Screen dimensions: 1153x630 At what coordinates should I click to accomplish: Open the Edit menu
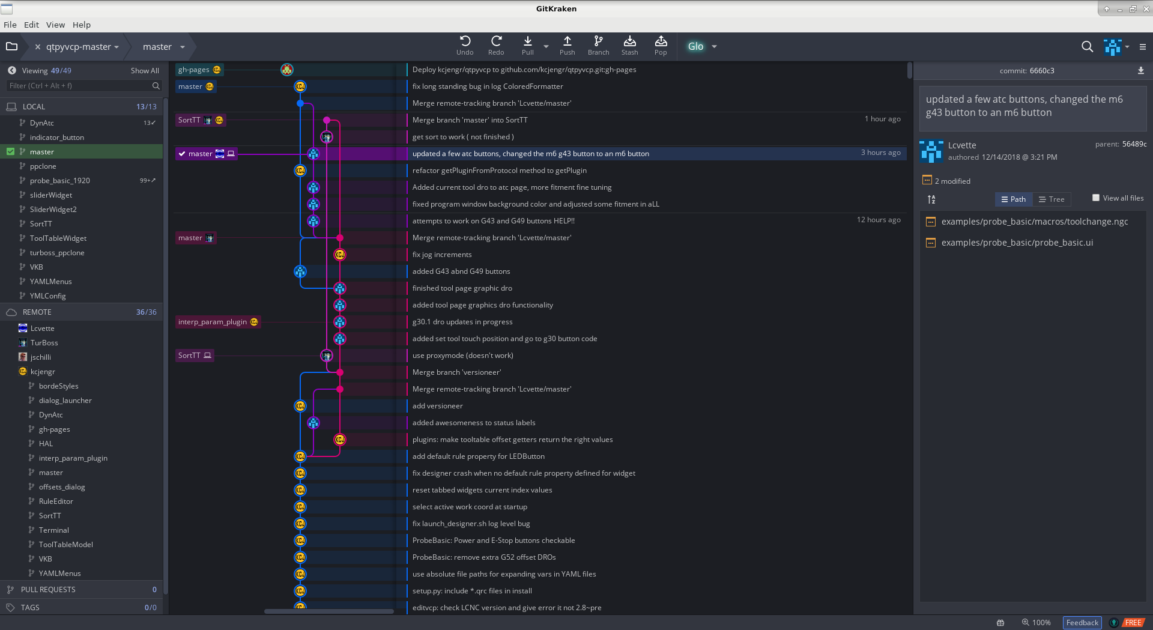(x=31, y=25)
